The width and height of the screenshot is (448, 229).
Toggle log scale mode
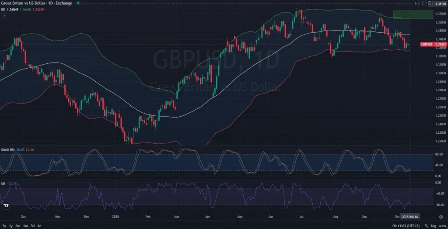pyautogui.click(x=433, y=226)
